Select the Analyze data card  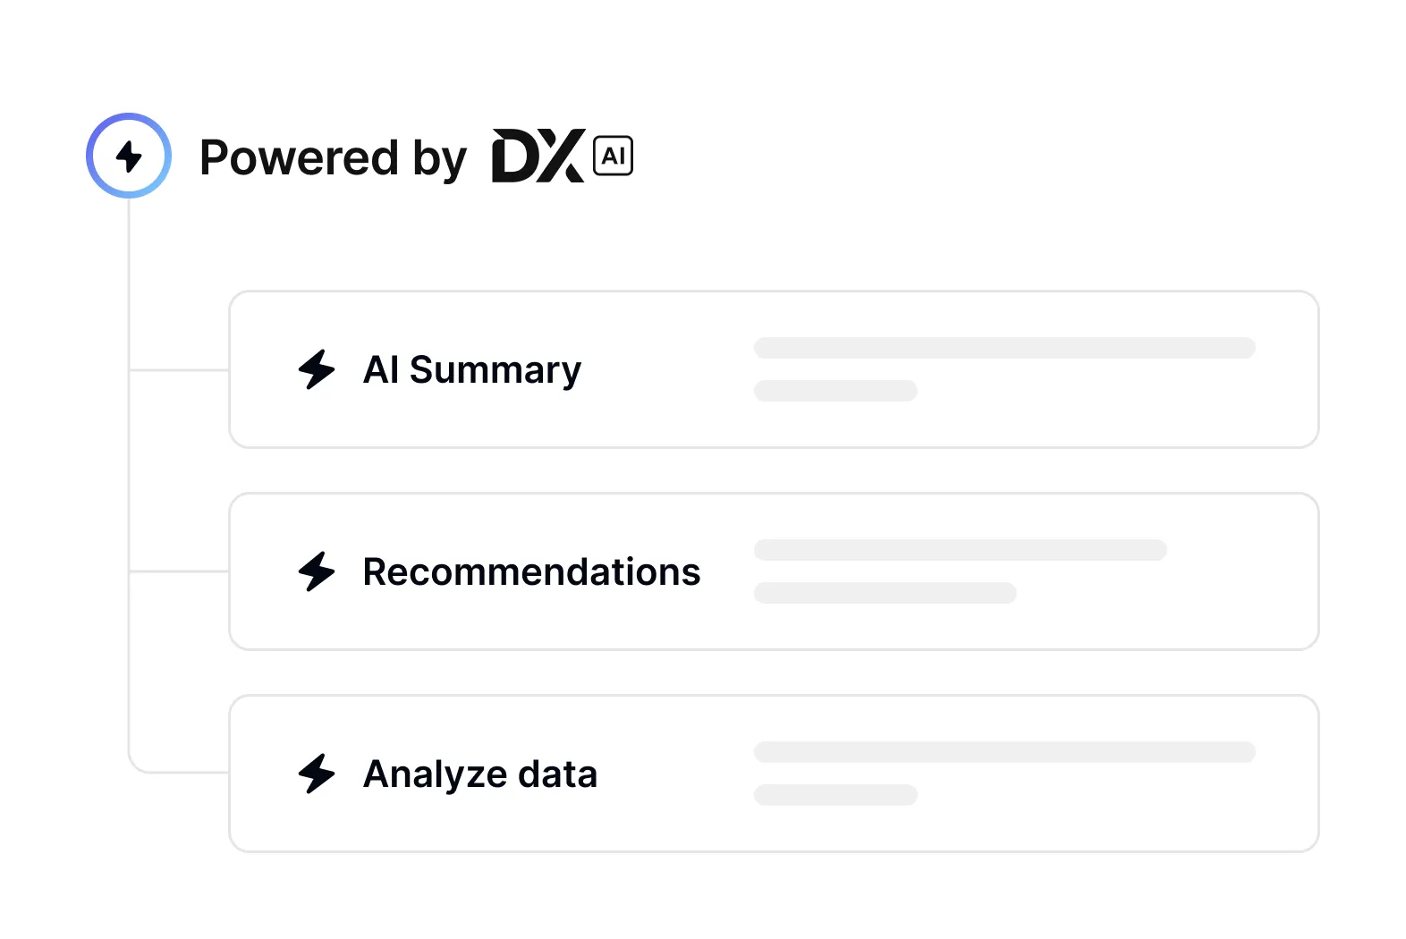pyautogui.click(x=774, y=774)
